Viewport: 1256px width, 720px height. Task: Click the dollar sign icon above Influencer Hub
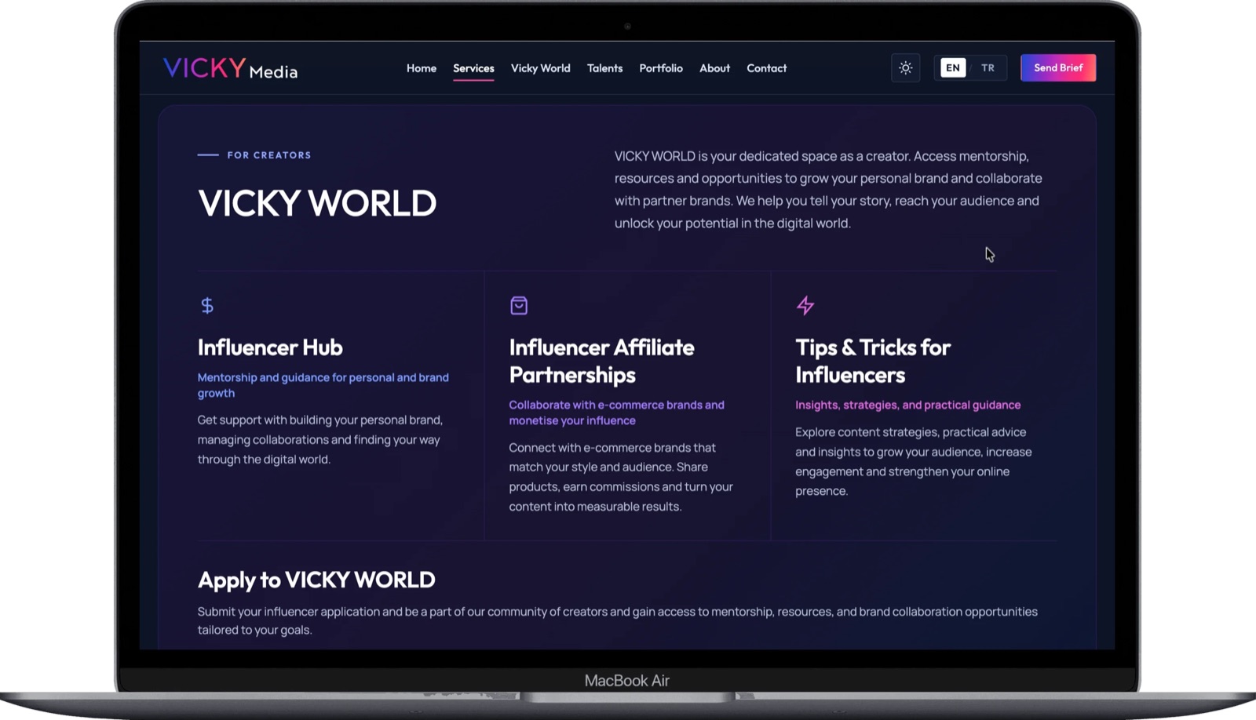click(207, 305)
